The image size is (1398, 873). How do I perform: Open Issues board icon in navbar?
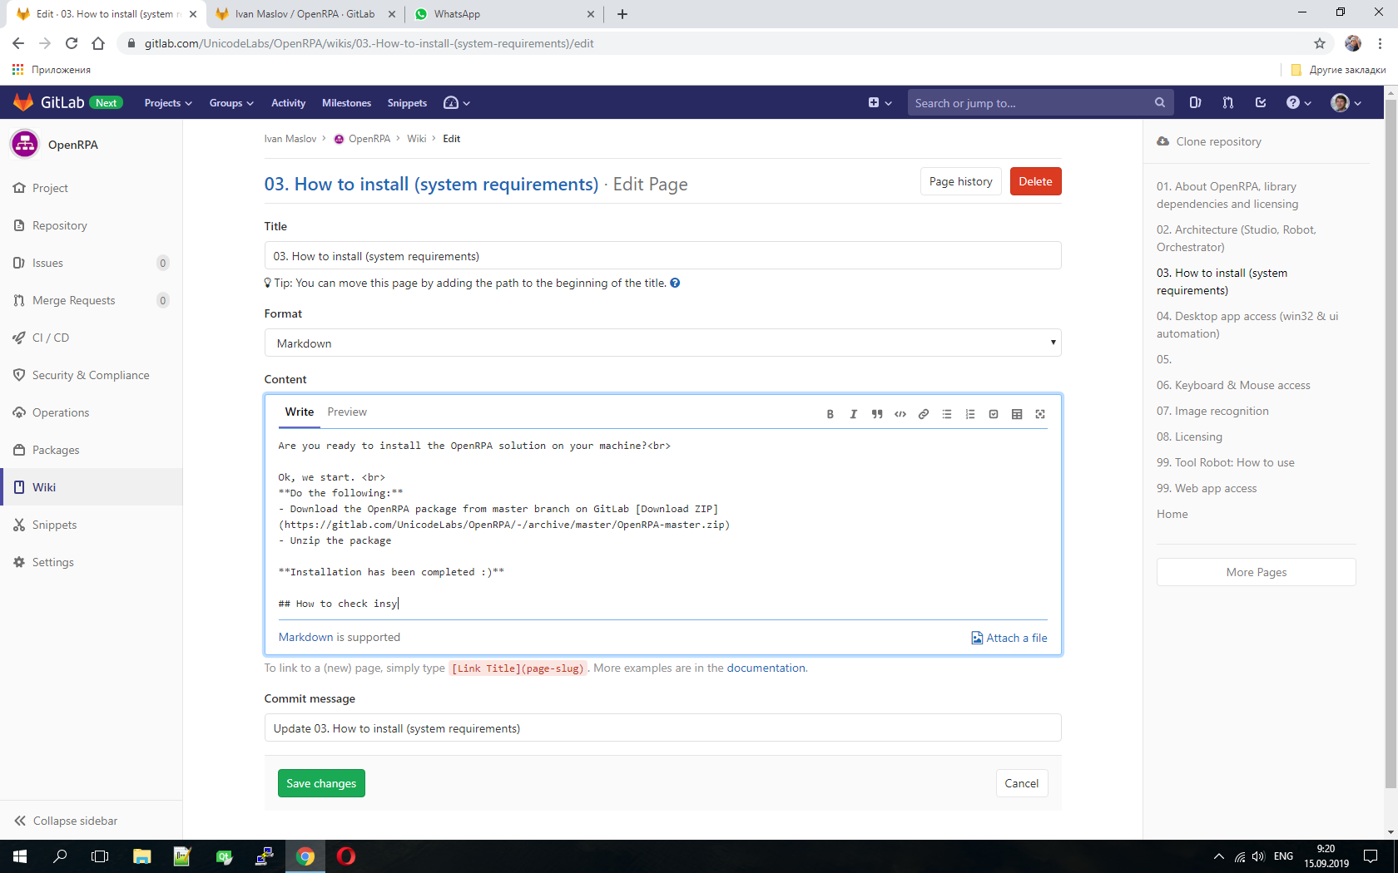coord(1195,102)
